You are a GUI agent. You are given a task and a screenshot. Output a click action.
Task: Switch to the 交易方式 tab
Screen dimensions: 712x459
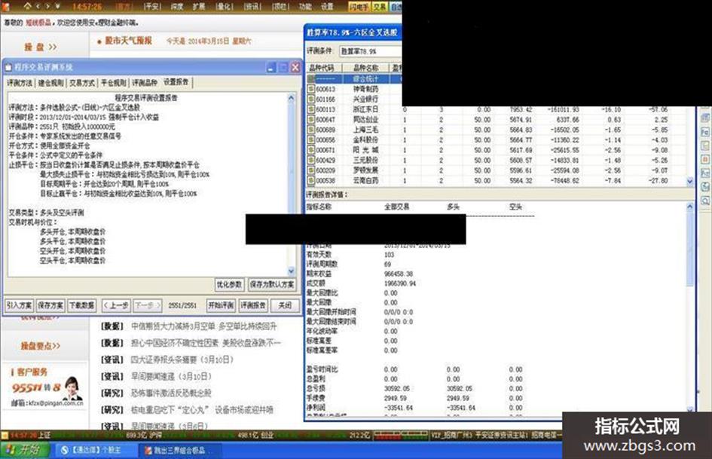(x=82, y=83)
